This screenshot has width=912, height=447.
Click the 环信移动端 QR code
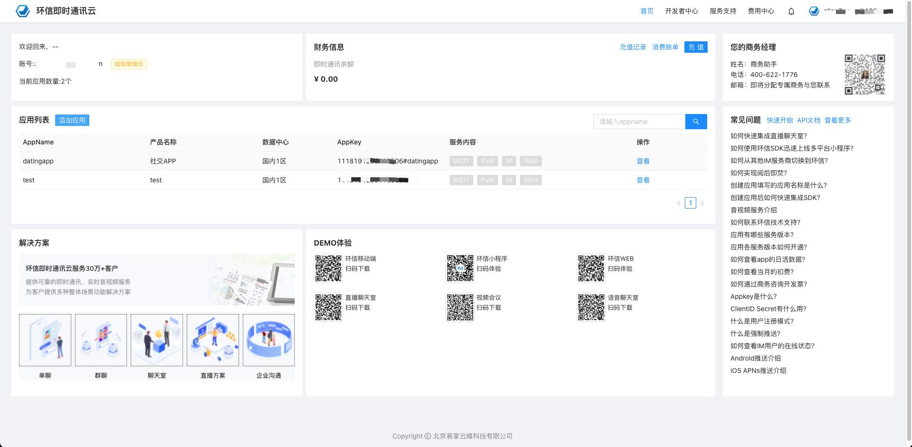click(328, 268)
